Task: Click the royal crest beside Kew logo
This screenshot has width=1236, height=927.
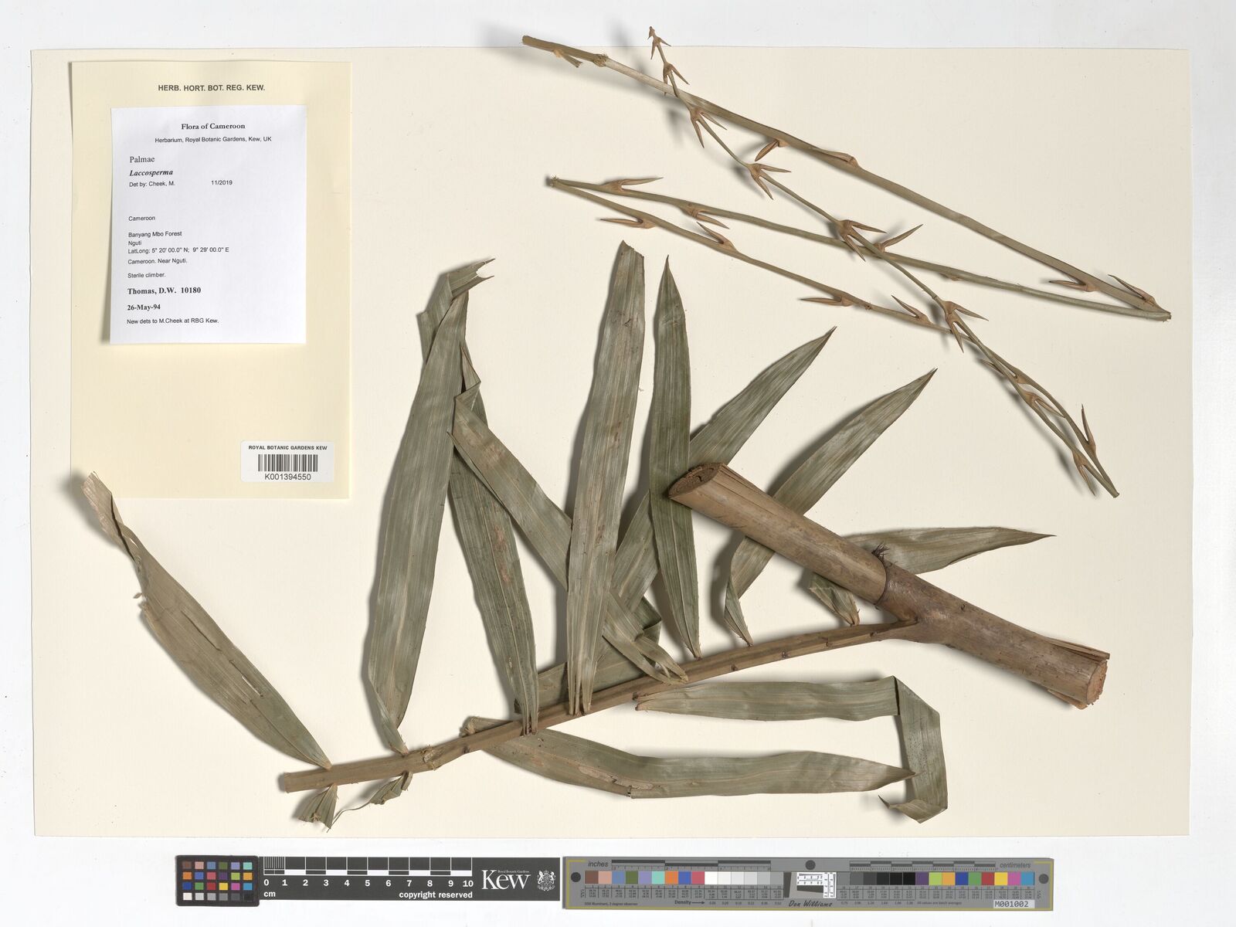Action: (x=545, y=880)
